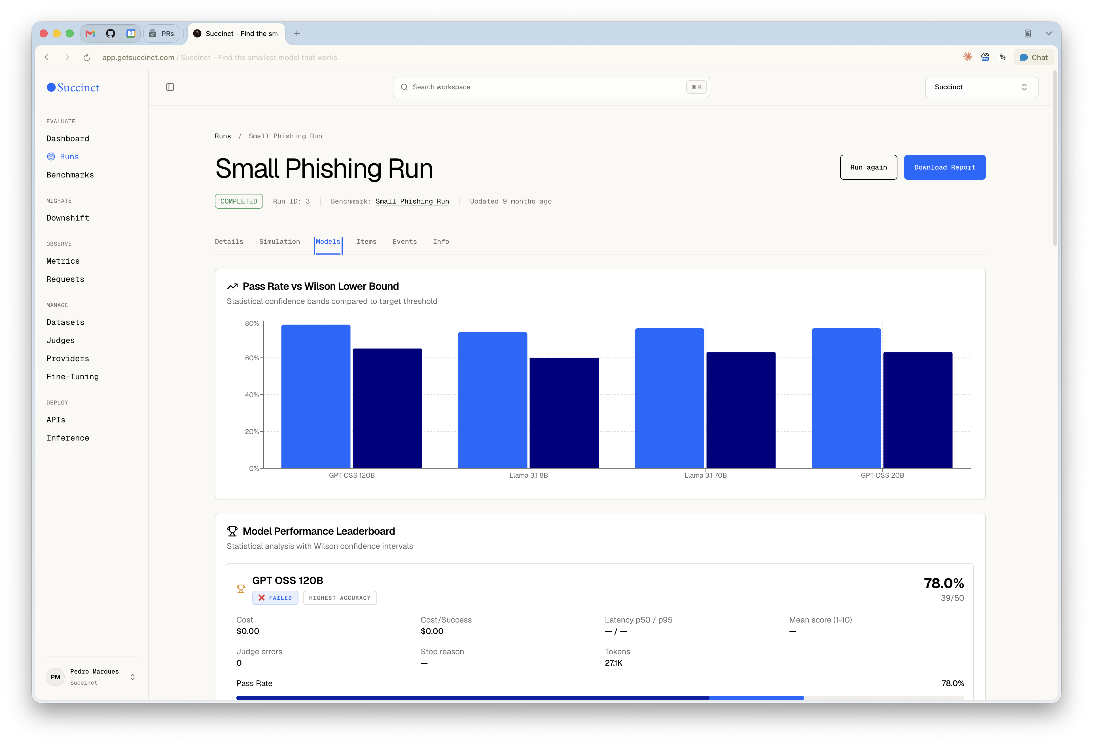Expand the browser tab list chevron
The height and width of the screenshot is (745, 1093).
[1048, 33]
